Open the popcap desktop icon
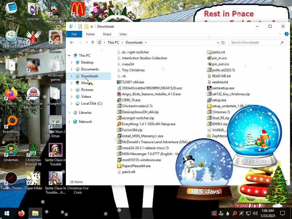The width and height of the screenshot is (292, 219). tap(33, 11)
